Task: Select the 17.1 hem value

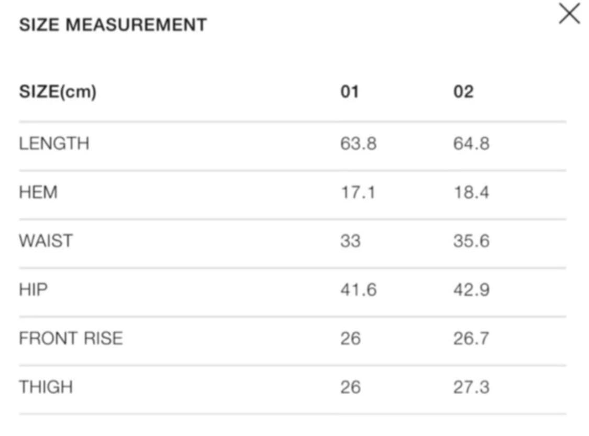Action: [358, 192]
